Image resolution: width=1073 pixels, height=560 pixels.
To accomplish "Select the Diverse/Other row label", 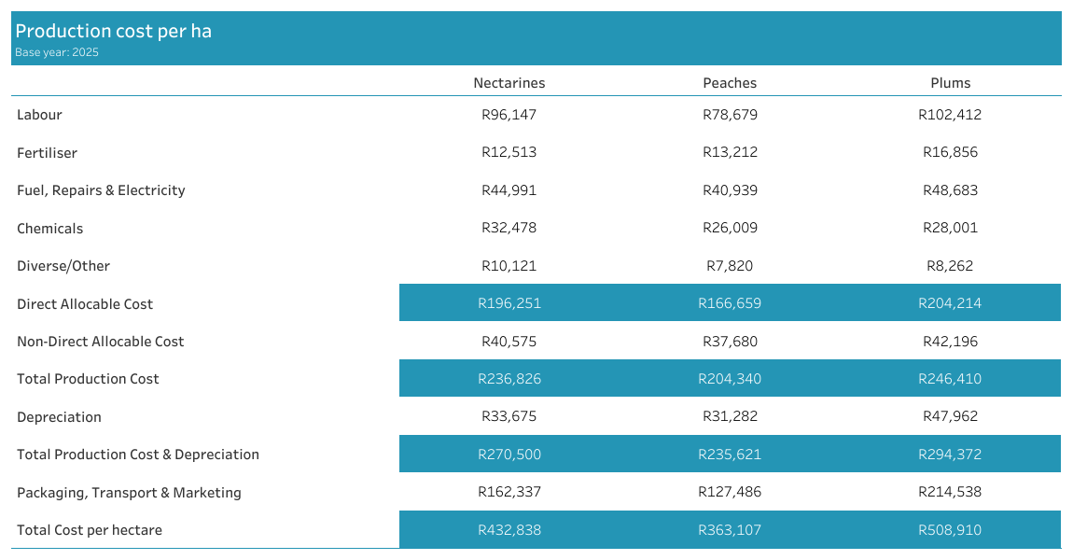I will [x=63, y=266].
